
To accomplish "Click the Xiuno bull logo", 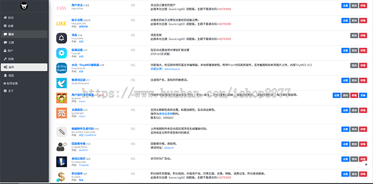I will [24, 6].
